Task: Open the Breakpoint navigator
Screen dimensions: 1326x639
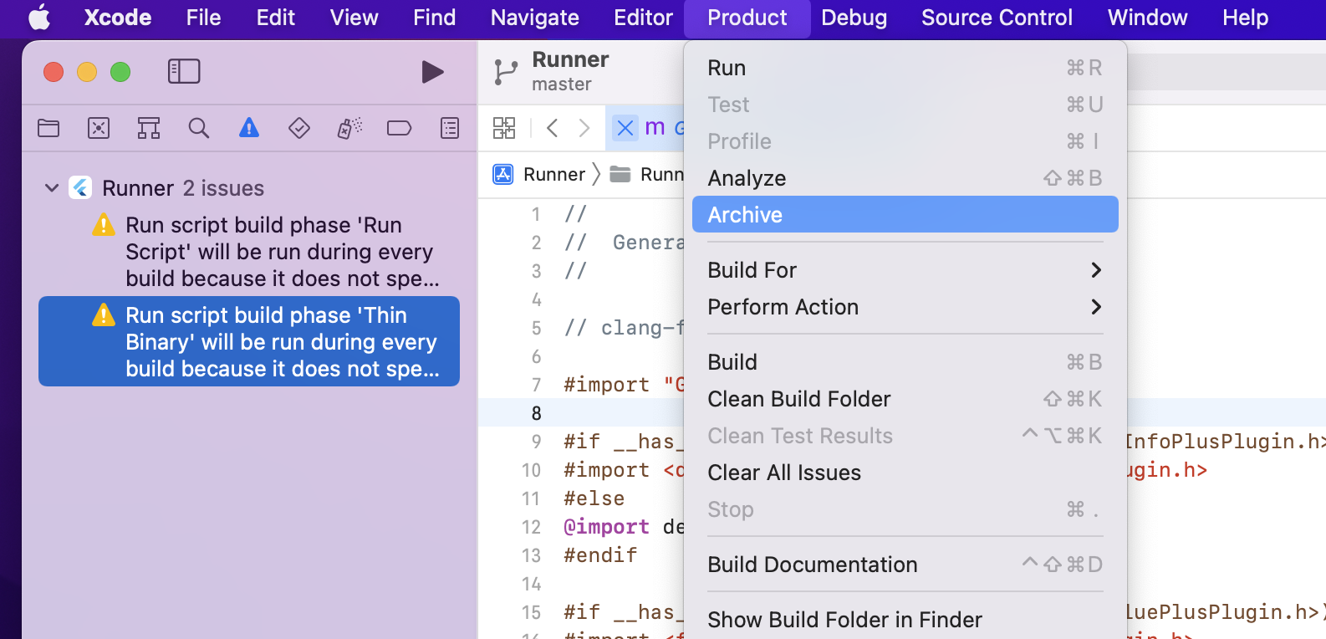Action: [x=400, y=128]
